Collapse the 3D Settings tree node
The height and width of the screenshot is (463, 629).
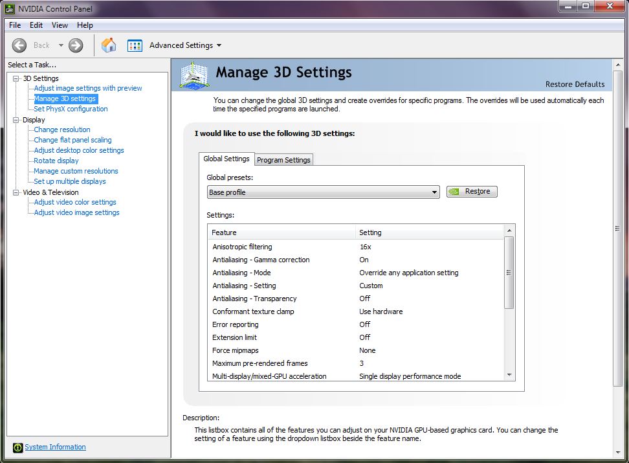(x=16, y=78)
